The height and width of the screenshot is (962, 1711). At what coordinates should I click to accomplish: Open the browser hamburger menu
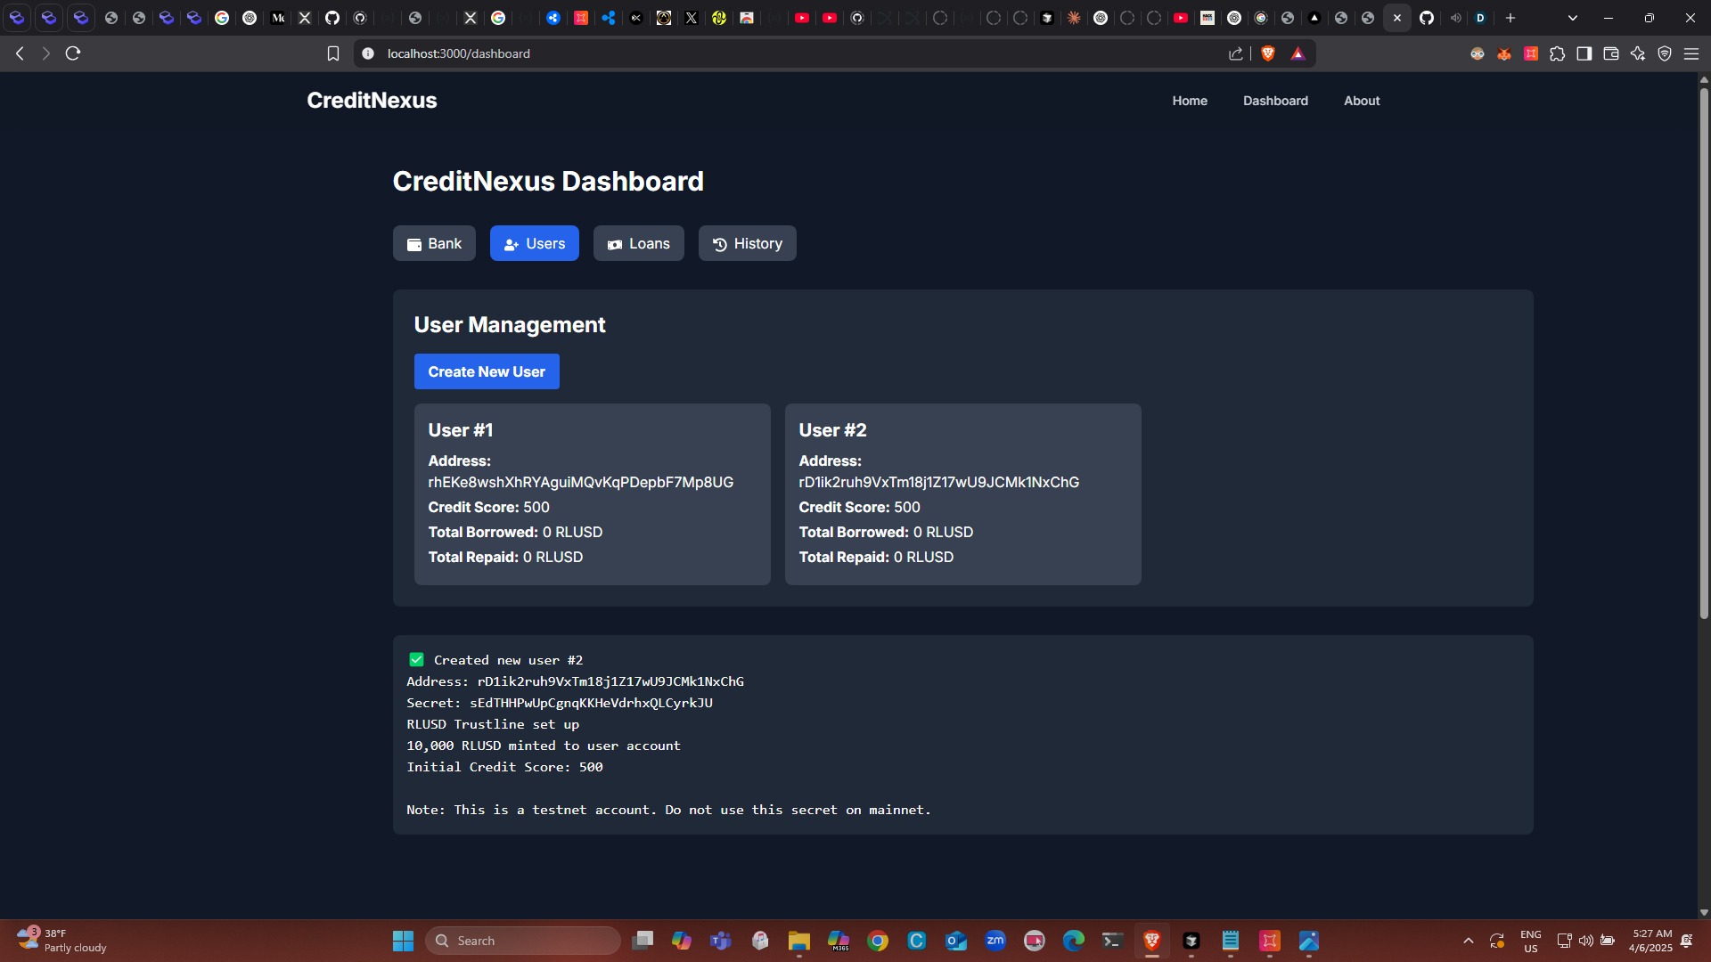tap(1691, 53)
